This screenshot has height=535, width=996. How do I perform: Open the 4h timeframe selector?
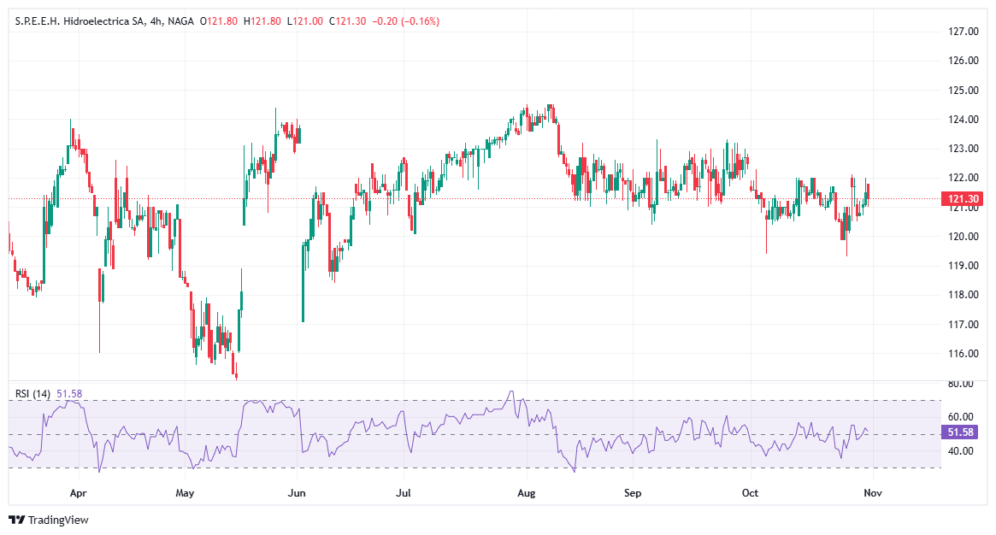pos(155,19)
